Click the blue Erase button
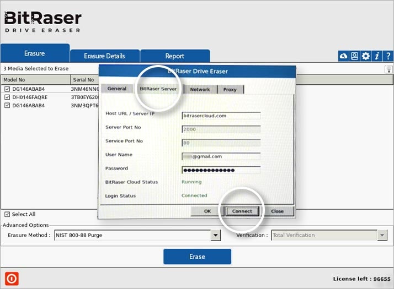 coord(197,257)
